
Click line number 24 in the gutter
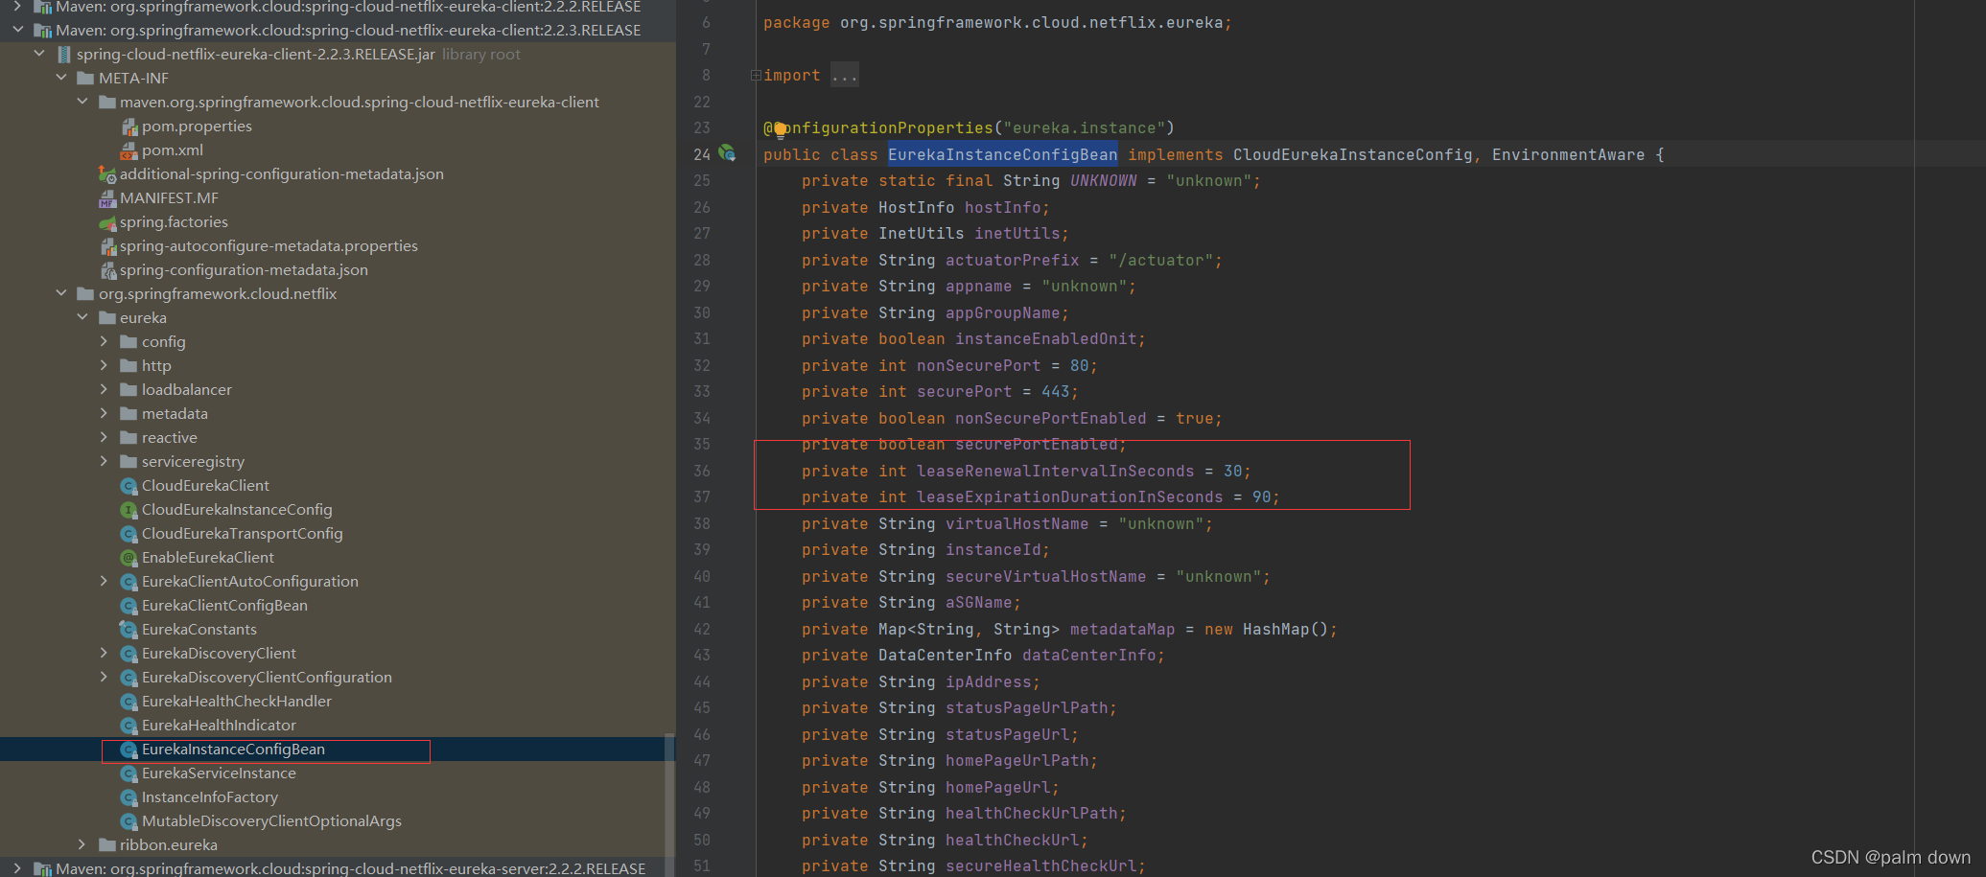point(702,154)
